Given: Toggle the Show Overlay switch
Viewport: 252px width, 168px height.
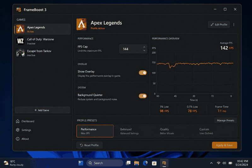Looking at the screenshot, I should pyautogui.click(x=143, y=73).
